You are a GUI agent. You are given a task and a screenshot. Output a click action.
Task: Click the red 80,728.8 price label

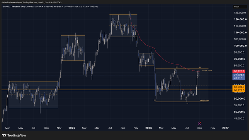tap(239, 71)
